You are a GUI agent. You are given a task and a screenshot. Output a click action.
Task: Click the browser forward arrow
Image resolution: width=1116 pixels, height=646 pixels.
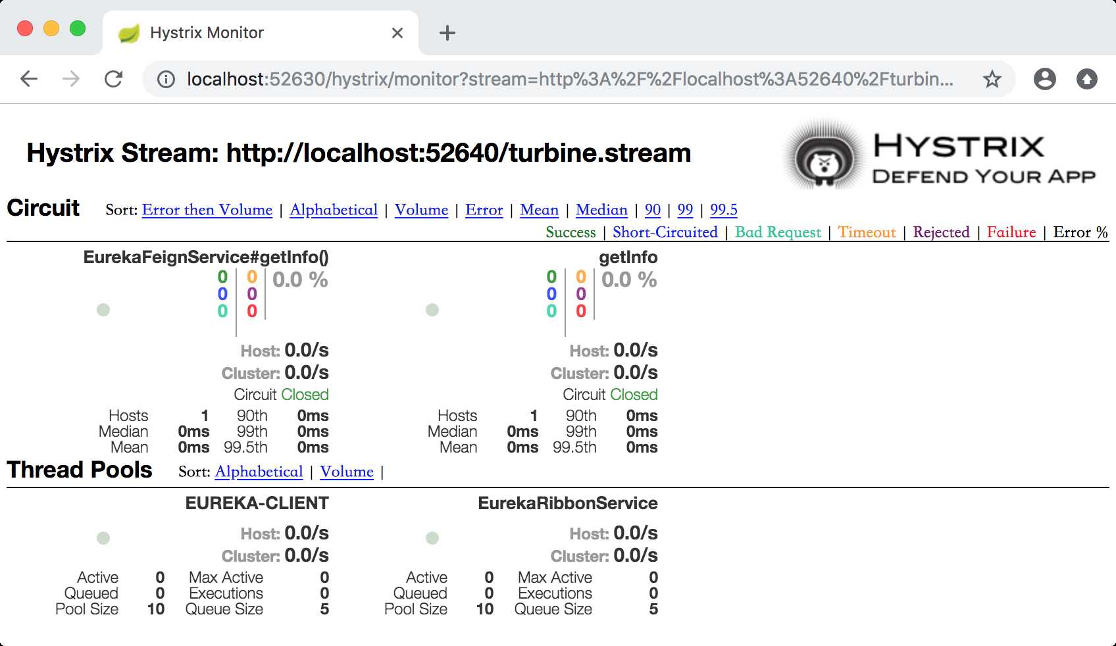pyautogui.click(x=71, y=80)
